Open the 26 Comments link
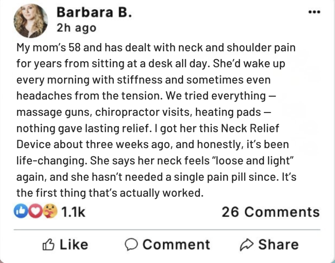The image size is (335, 263). point(270,212)
